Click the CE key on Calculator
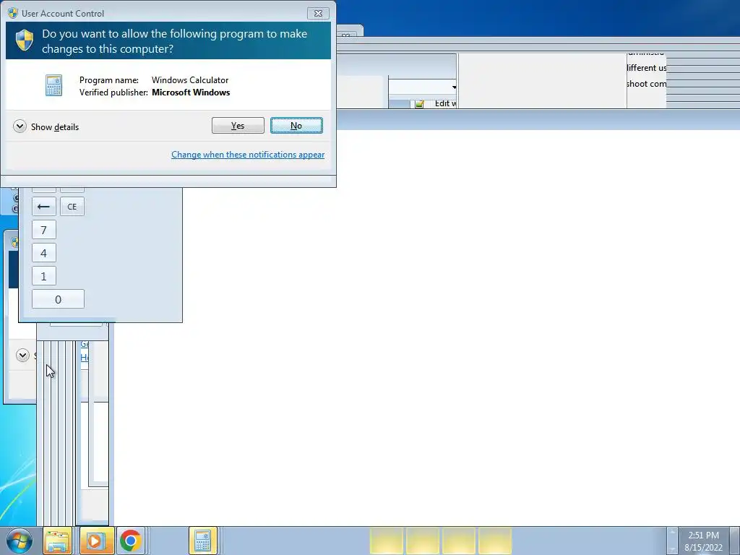This screenshot has height=555, width=740. [x=72, y=207]
